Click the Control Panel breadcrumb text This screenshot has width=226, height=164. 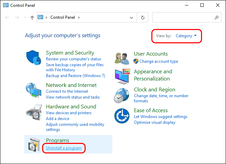pos(63,17)
